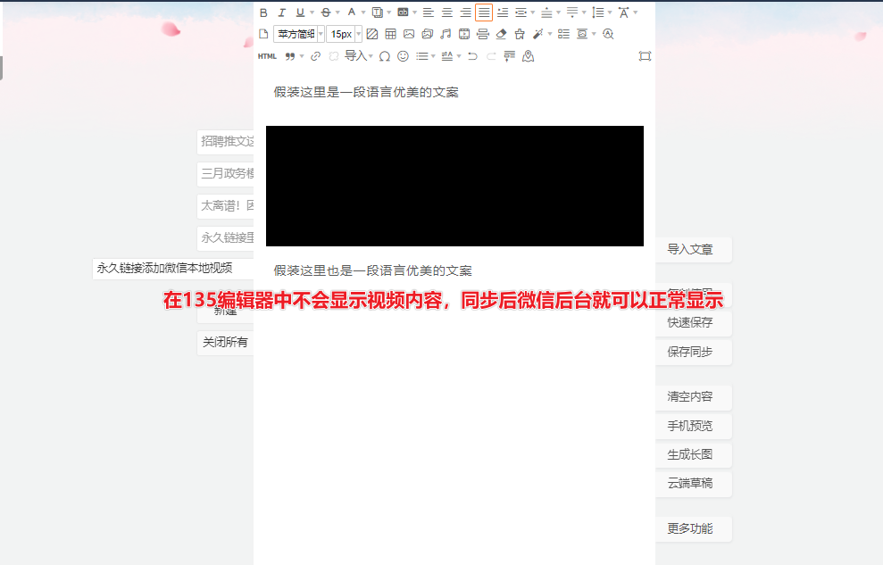Open the emoji smiley picker
Viewport: 883px width, 565px height.
click(x=403, y=56)
